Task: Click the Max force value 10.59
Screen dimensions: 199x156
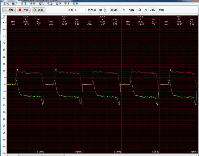Action: pyautogui.click(x=179, y=22)
